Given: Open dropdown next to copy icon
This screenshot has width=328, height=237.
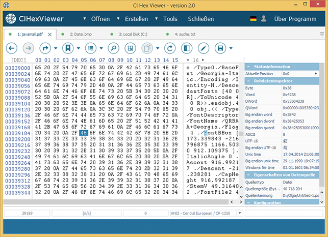Looking at the screenshot, I should (x=158, y=48).
